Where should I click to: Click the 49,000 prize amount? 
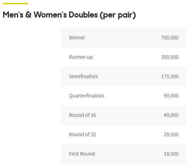click(171, 115)
